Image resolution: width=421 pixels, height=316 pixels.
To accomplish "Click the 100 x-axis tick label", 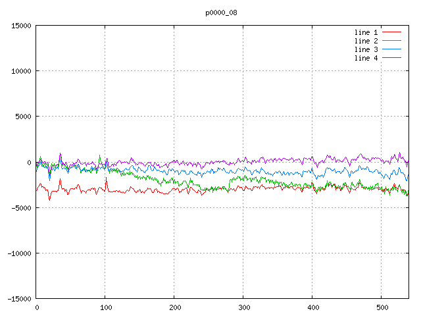I will (x=105, y=307).
